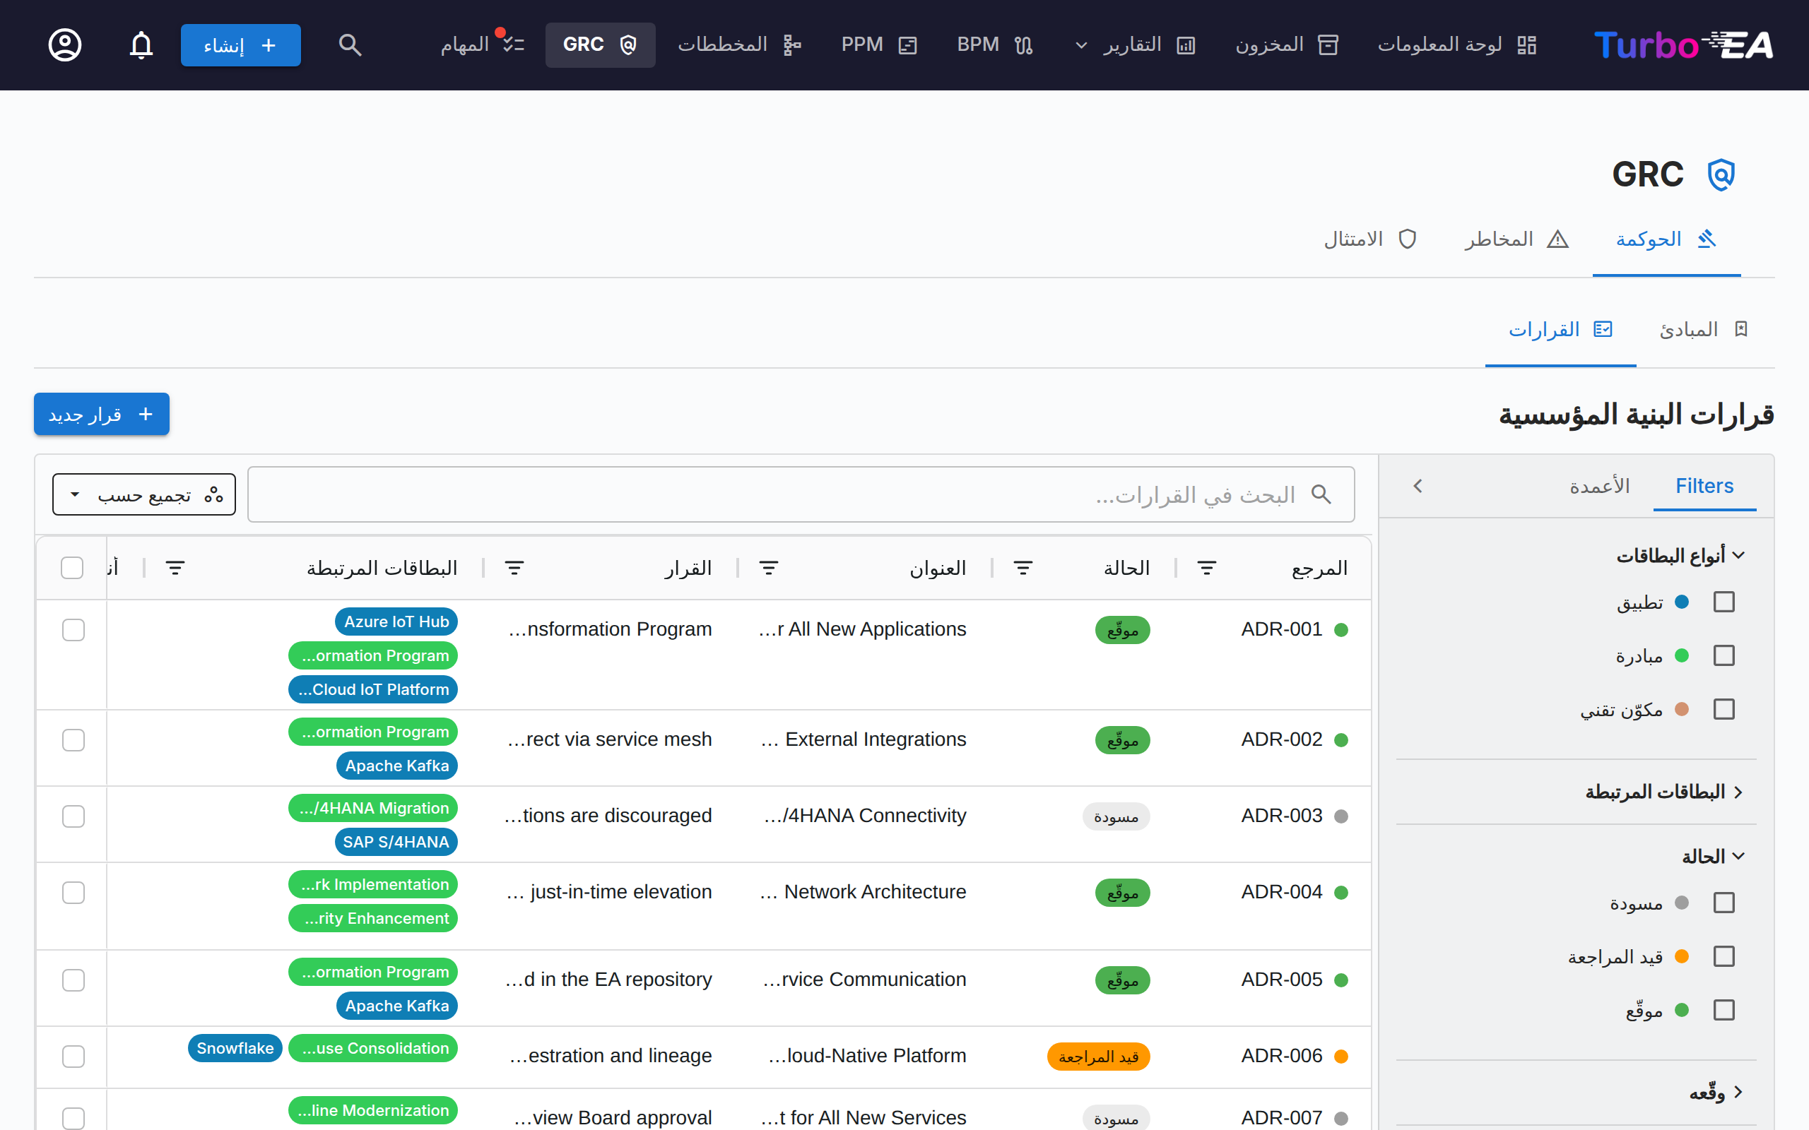Open the notifications bell

tap(141, 44)
